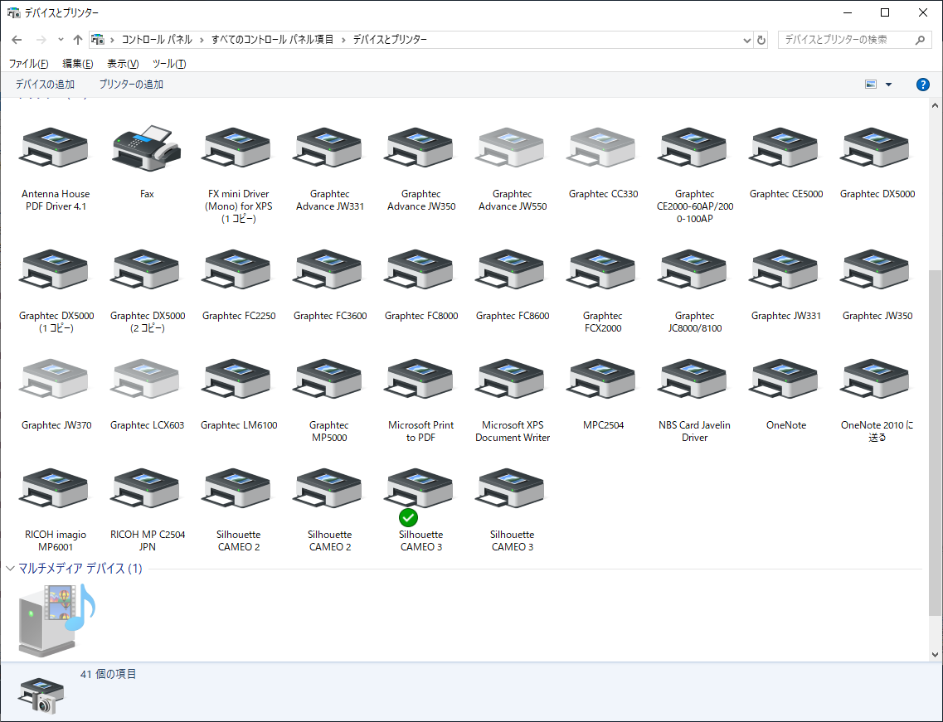Open the recent locations dropdown arrow
The height and width of the screenshot is (722, 943).
coord(61,40)
